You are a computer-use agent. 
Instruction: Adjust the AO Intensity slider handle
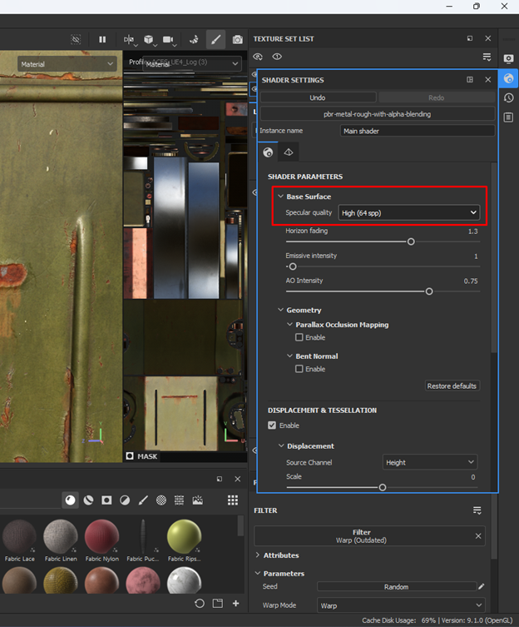point(429,291)
